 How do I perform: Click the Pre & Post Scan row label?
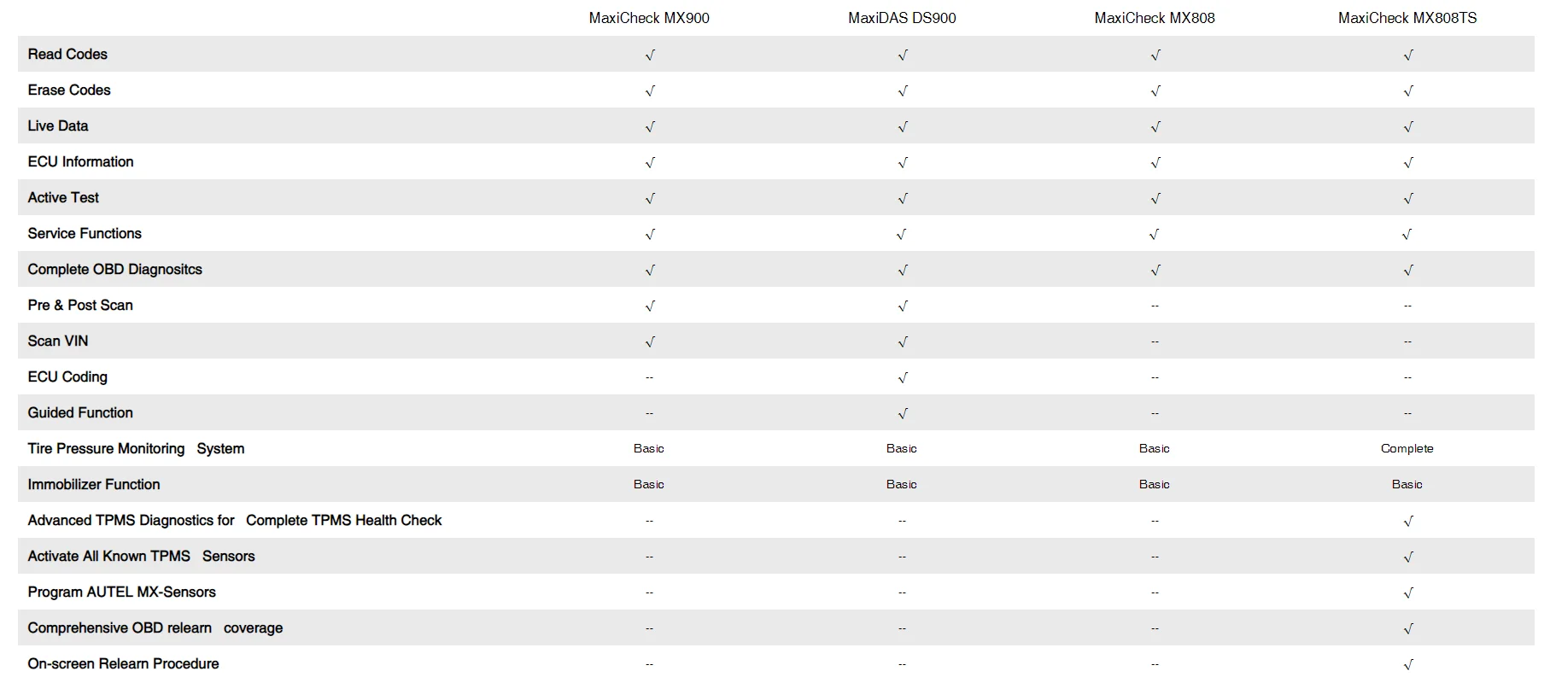coord(80,305)
